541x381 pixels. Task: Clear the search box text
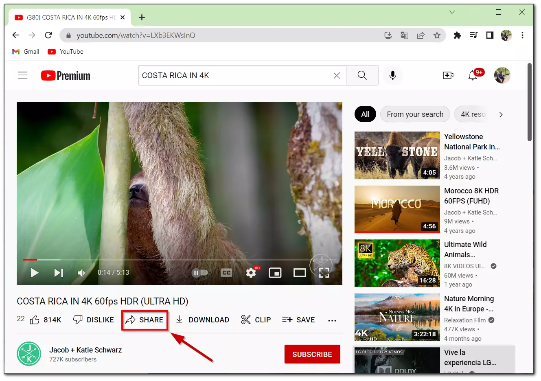pos(337,75)
